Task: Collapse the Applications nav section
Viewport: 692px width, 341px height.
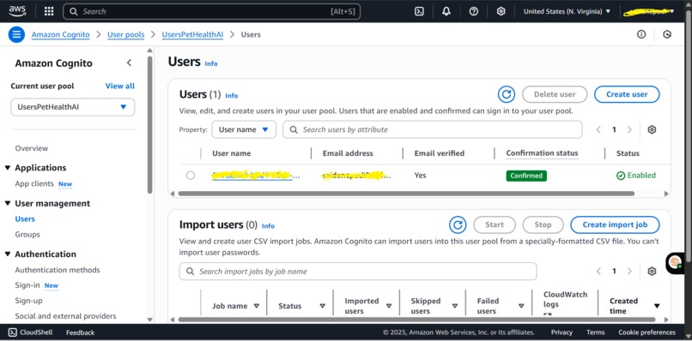Action: point(8,168)
